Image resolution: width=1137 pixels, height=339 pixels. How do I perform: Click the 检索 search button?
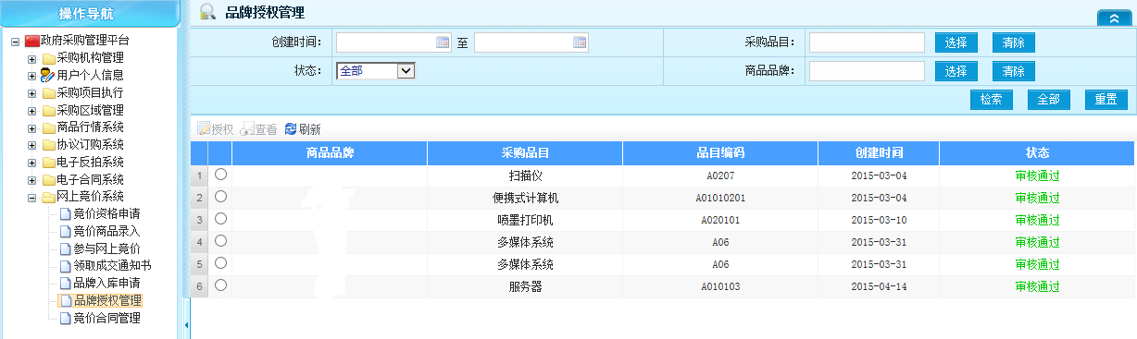pos(992,100)
